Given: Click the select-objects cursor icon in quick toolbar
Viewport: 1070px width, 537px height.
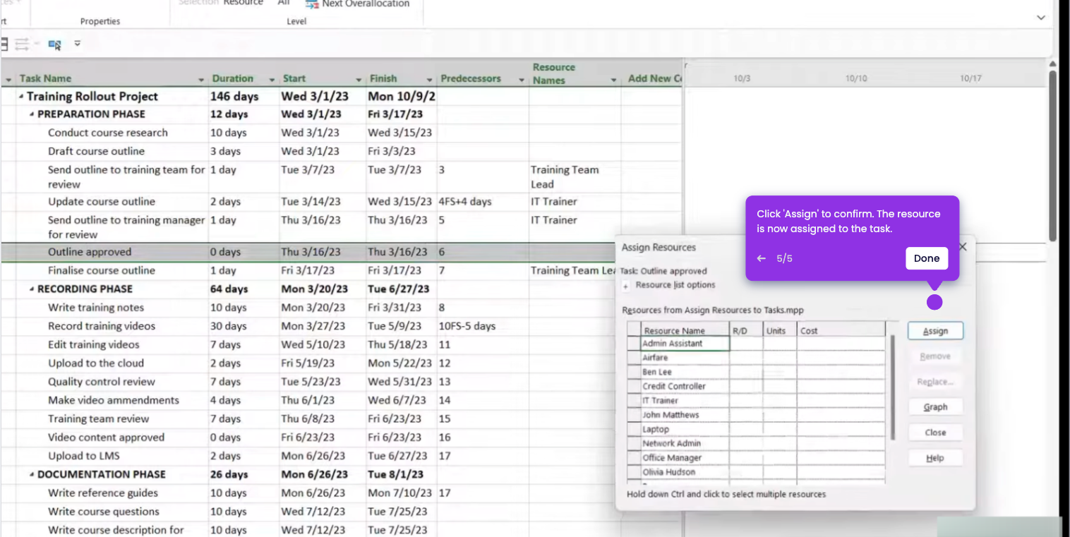Looking at the screenshot, I should [54, 44].
